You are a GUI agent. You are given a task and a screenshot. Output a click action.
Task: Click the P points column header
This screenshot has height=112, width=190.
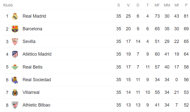(x=186, y=5)
